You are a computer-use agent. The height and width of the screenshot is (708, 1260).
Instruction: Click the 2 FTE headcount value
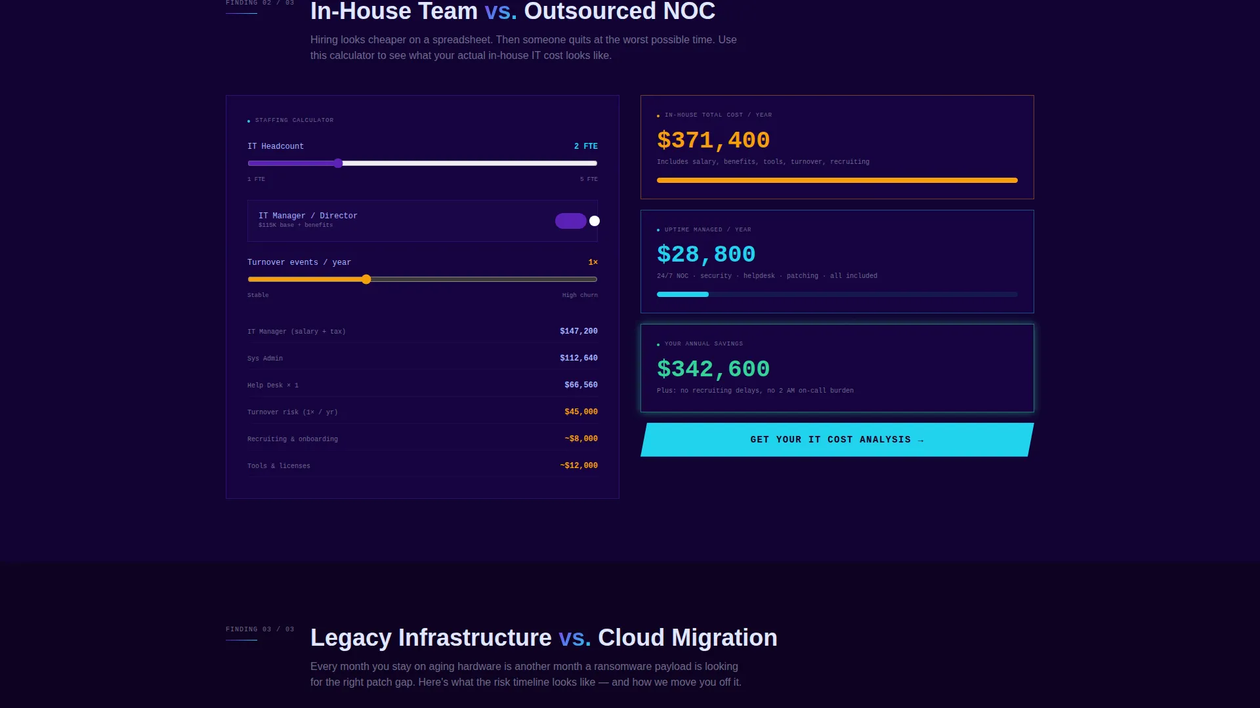(x=586, y=146)
